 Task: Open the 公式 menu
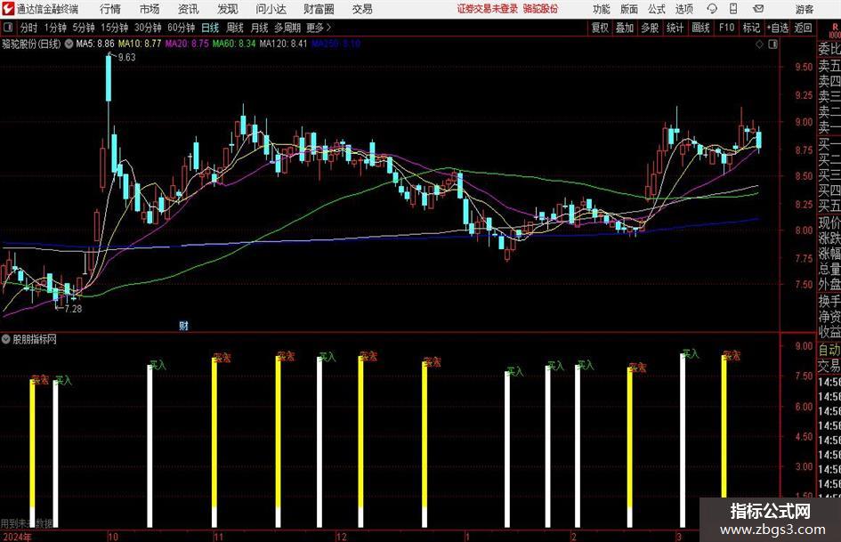[657, 9]
